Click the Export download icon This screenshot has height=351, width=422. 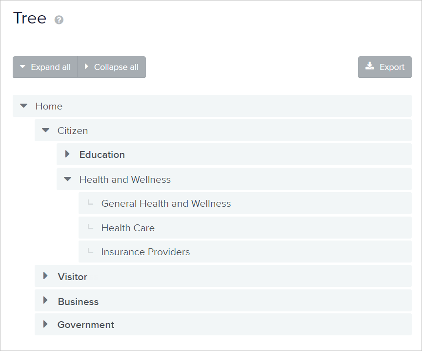click(x=369, y=66)
